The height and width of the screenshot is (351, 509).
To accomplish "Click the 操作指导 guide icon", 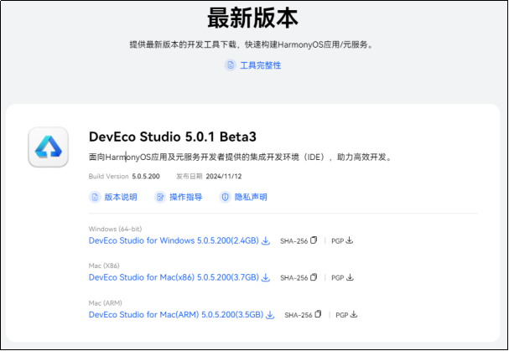I will coord(160,197).
